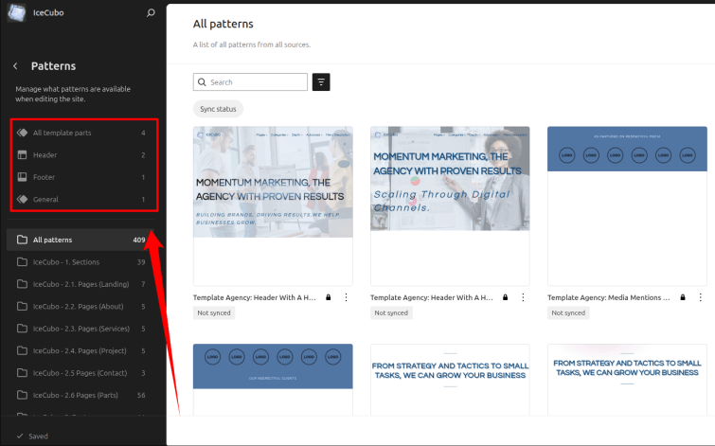Open Media Mentions pattern thumbnail
The height and width of the screenshot is (446, 715).
click(x=627, y=206)
